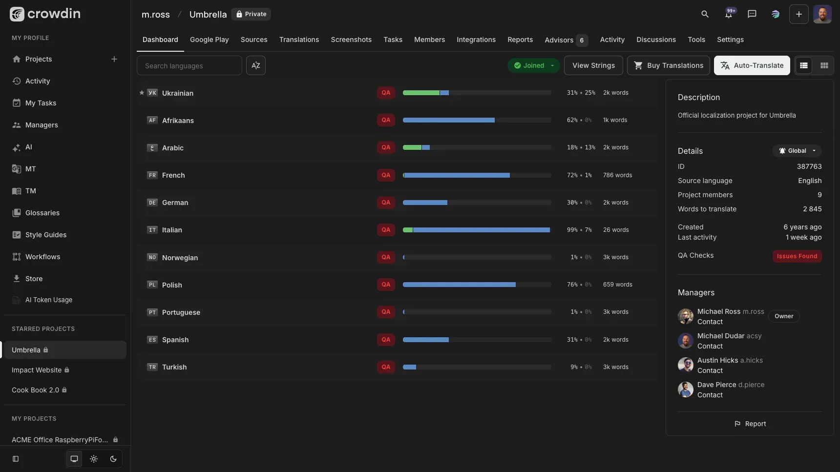Viewport: 840px width, 472px height.
Task: Open QA badge for French
Action: click(386, 175)
